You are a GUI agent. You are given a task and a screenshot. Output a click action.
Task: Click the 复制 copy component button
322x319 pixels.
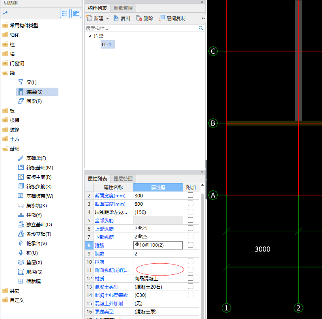pyautogui.click(x=122, y=18)
